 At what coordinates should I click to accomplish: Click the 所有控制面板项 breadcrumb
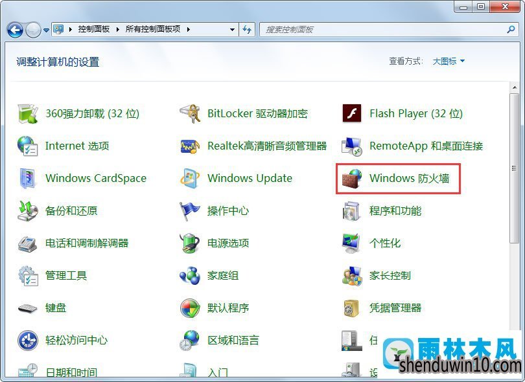pyautogui.click(x=153, y=29)
